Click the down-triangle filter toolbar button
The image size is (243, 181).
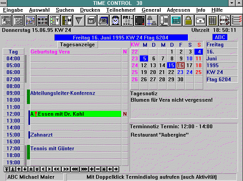(79, 20)
